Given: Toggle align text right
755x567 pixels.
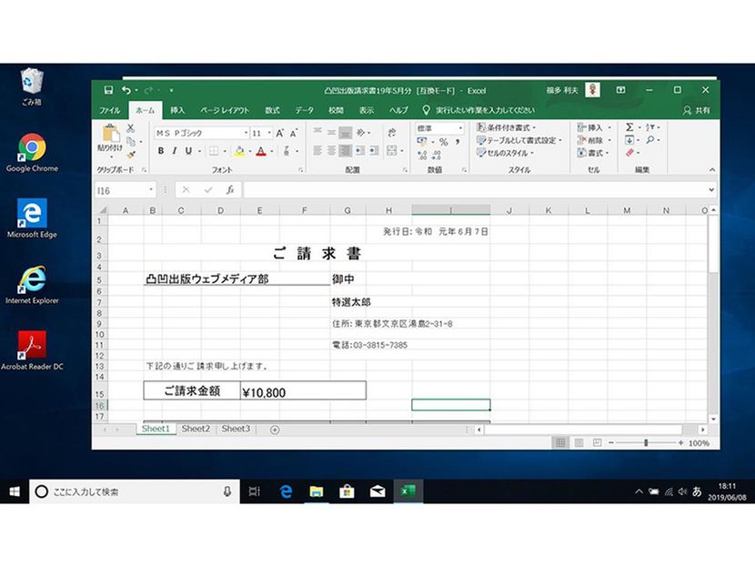Looking at the screenshot, I should coord(346,151).
